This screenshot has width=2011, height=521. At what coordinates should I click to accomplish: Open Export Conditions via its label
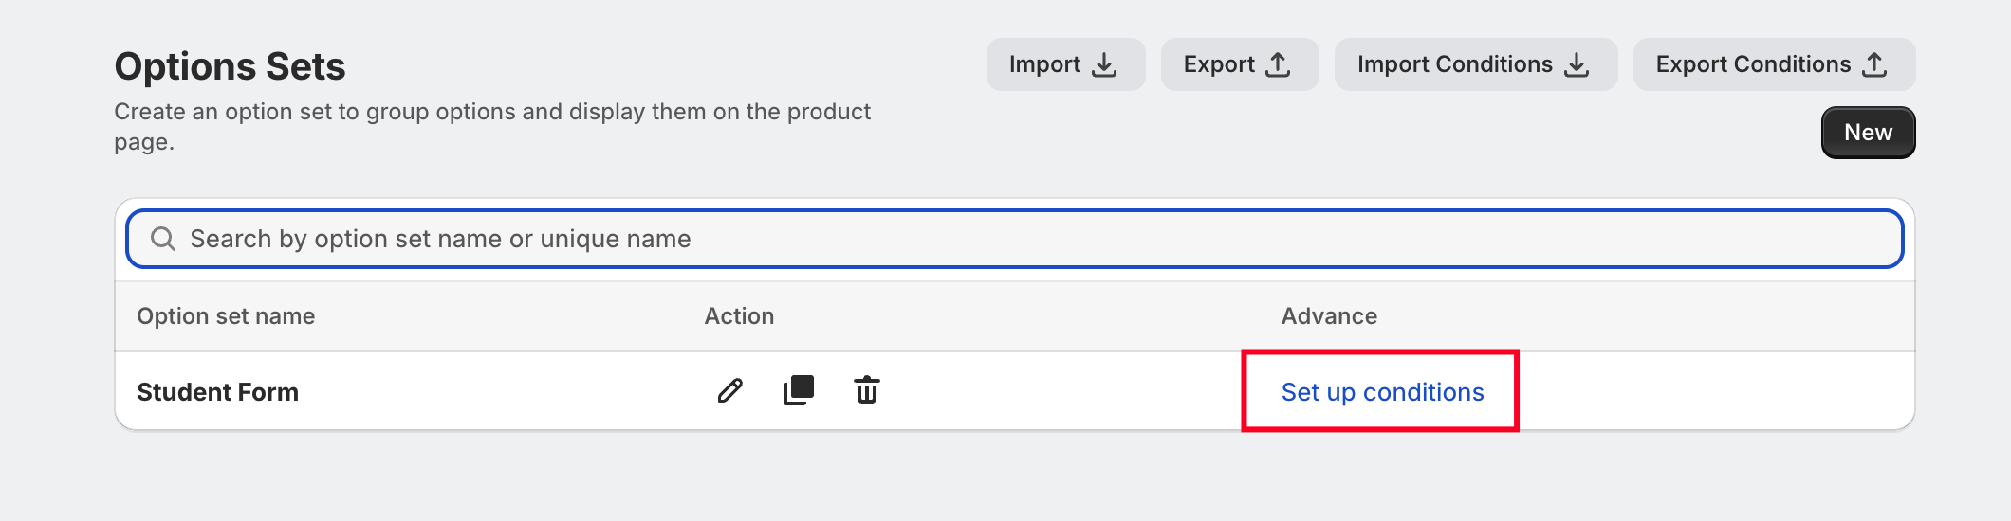click(1753, 64)
